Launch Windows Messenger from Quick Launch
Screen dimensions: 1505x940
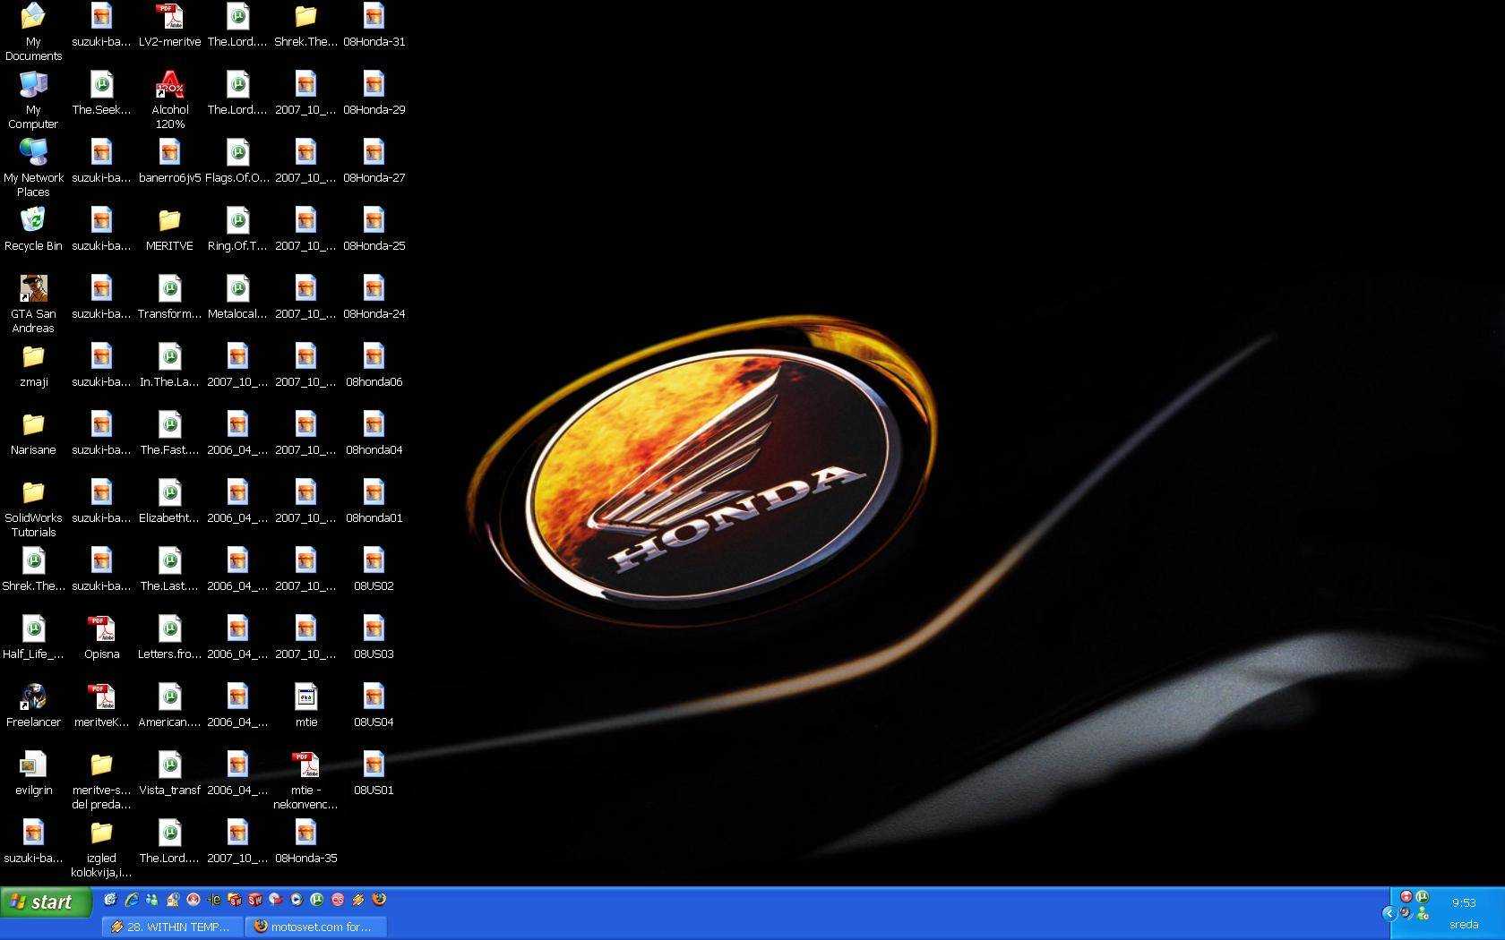point(151,900)
